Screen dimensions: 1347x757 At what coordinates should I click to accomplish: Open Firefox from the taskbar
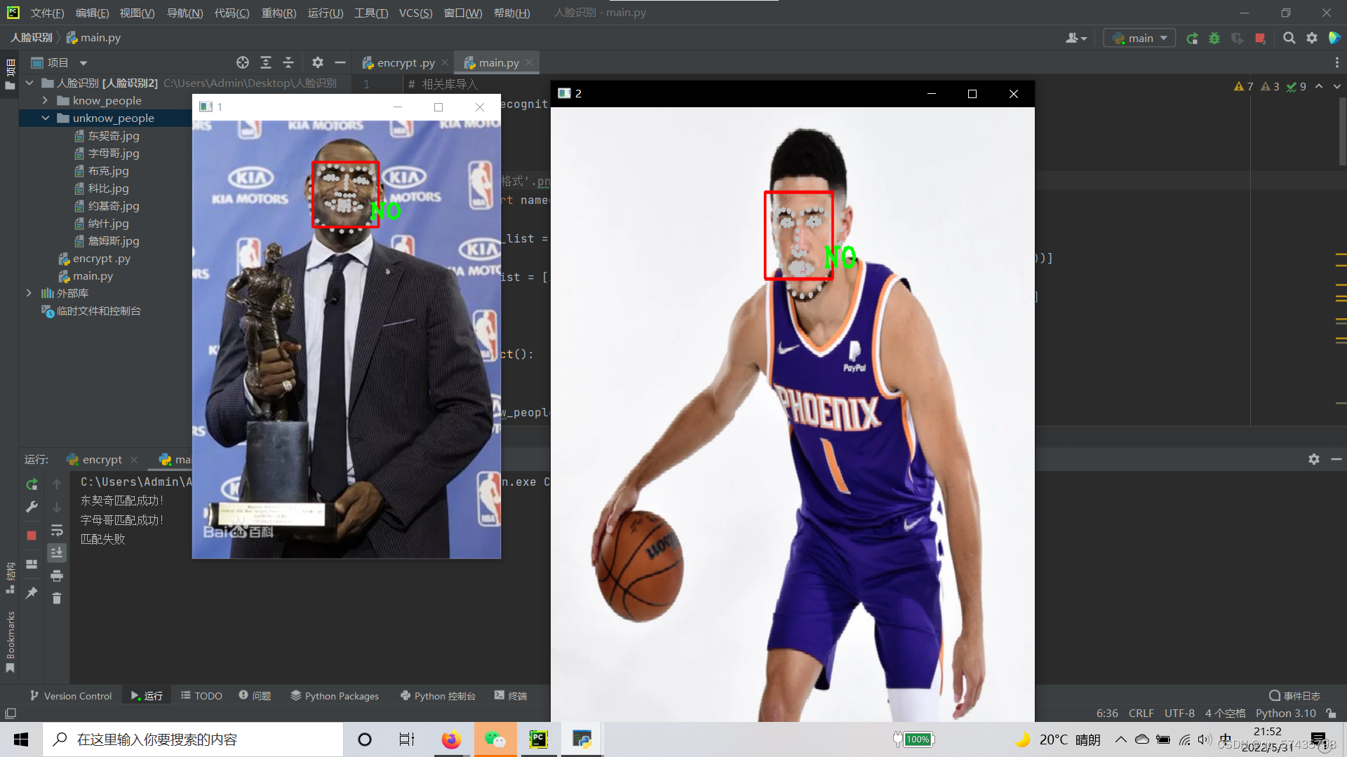[x=451, y=739]
